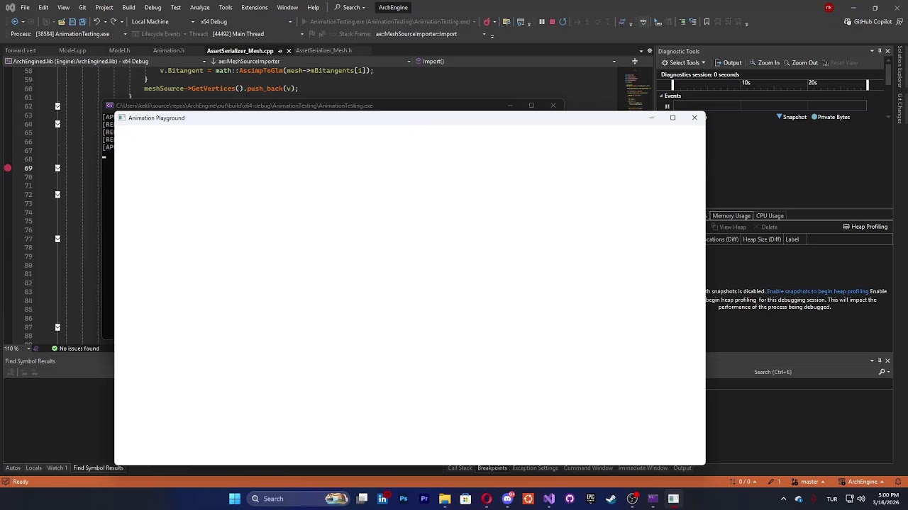Image resolution: width=908 pixels, height=510 pixels.
Task: Collapse the code block at line 64
Action: click(x=57, y=124)
